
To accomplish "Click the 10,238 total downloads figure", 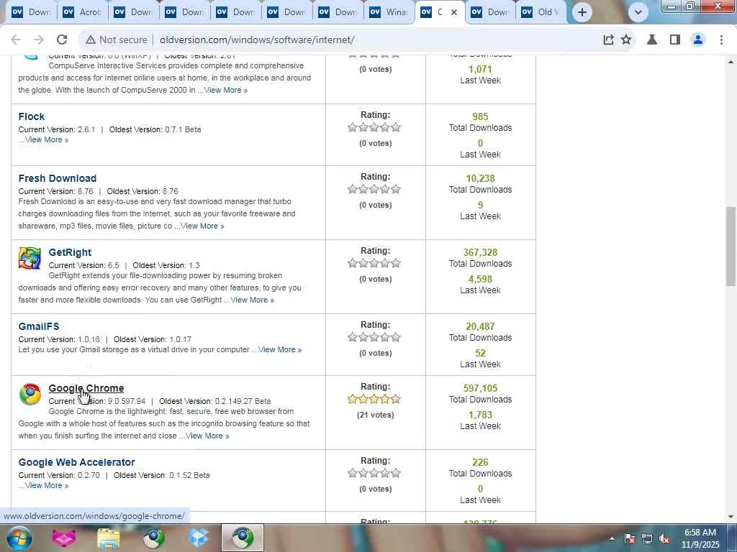I will pyautogui.click(x=480, y=178).
